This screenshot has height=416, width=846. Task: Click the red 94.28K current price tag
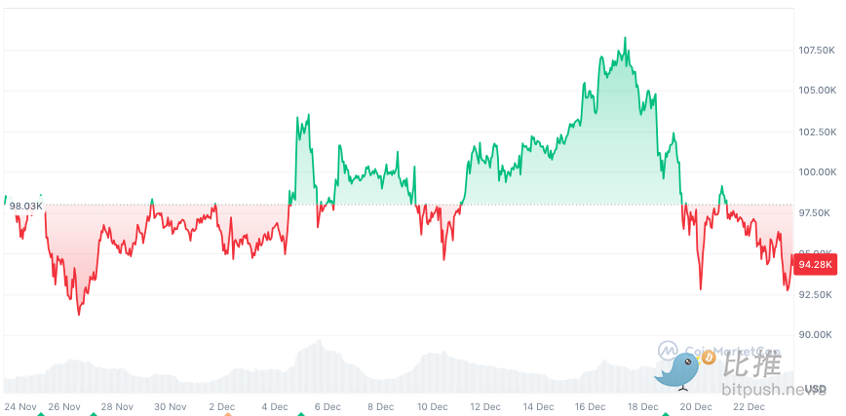click(x=813, y=264)
